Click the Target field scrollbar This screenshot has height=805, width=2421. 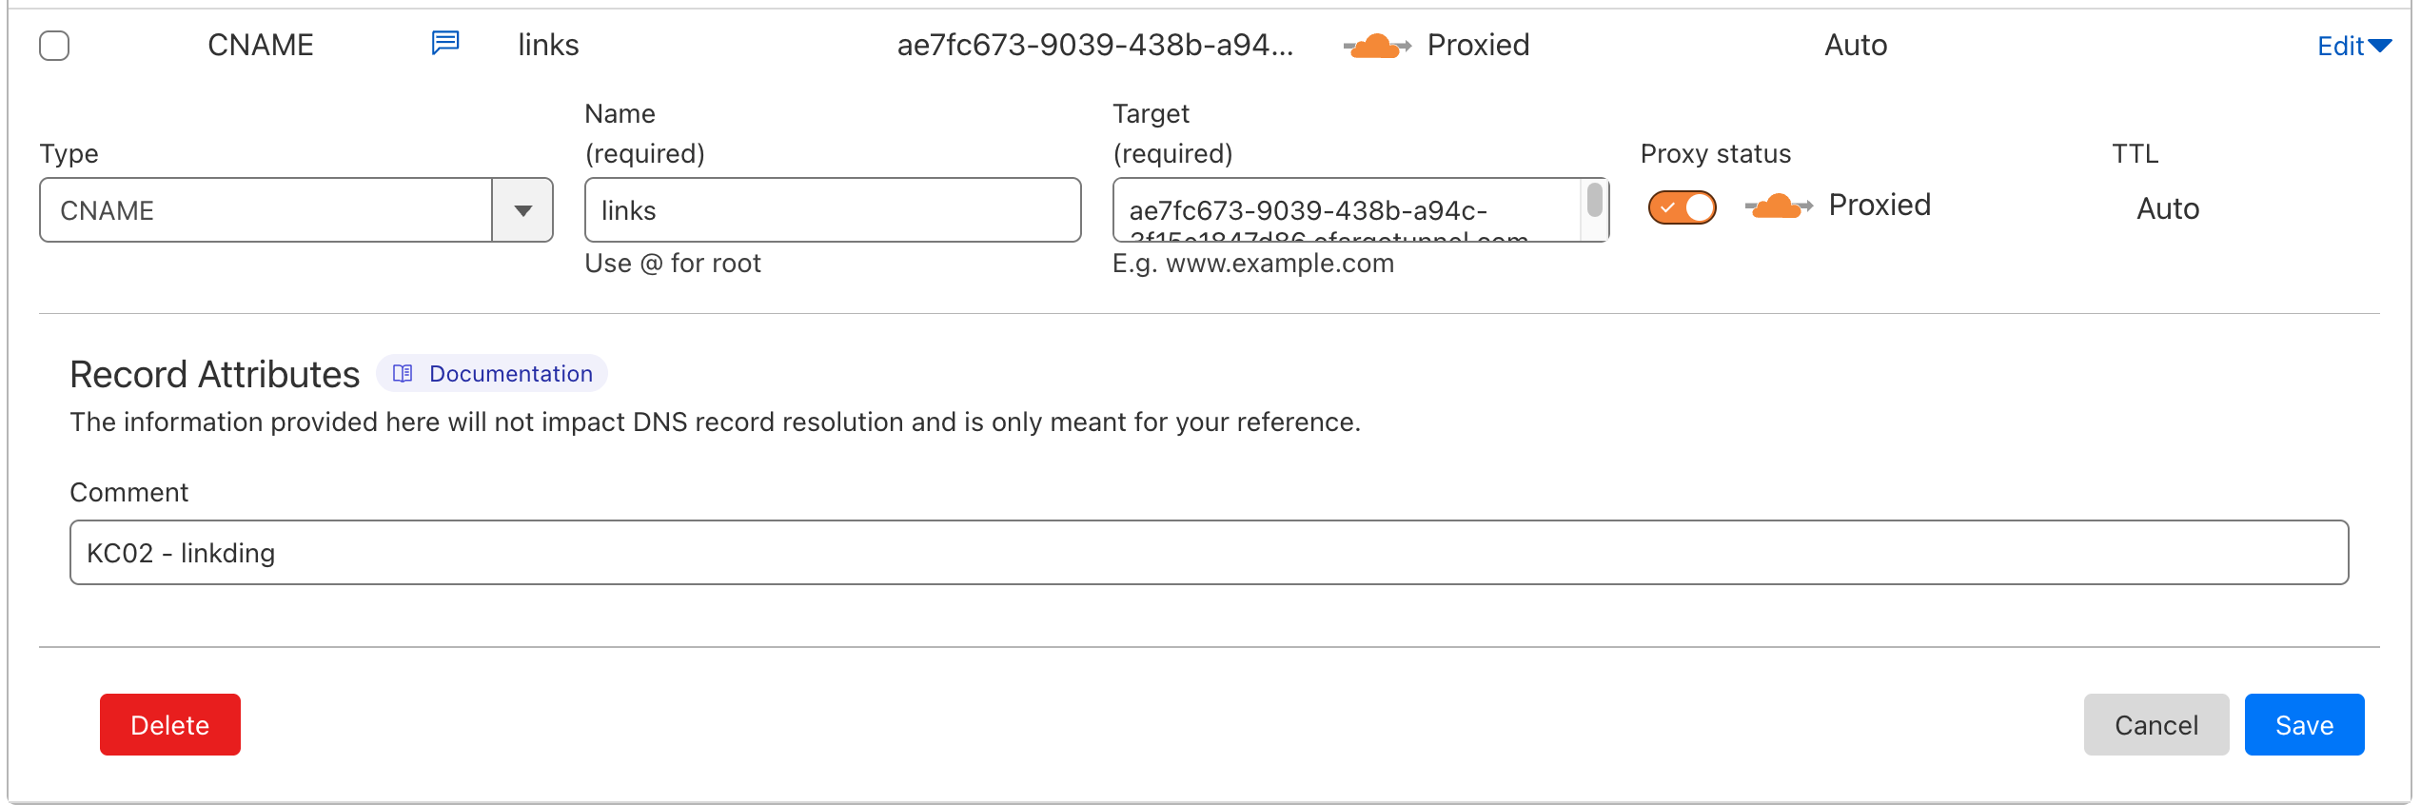click(1595, 202)
